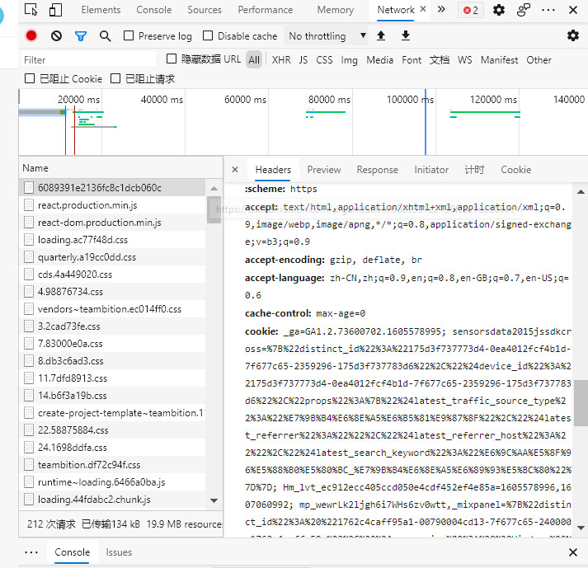Export HAR file download arrow

point(406,35)
